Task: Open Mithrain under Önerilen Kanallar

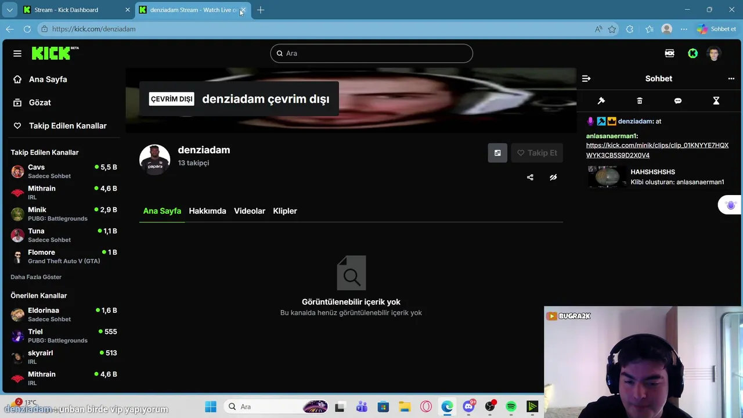Action: coord(64,379)
